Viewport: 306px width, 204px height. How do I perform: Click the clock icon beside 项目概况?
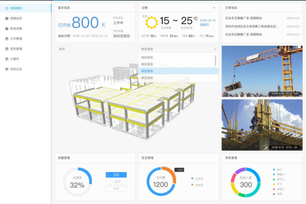[x=7, y=8]
